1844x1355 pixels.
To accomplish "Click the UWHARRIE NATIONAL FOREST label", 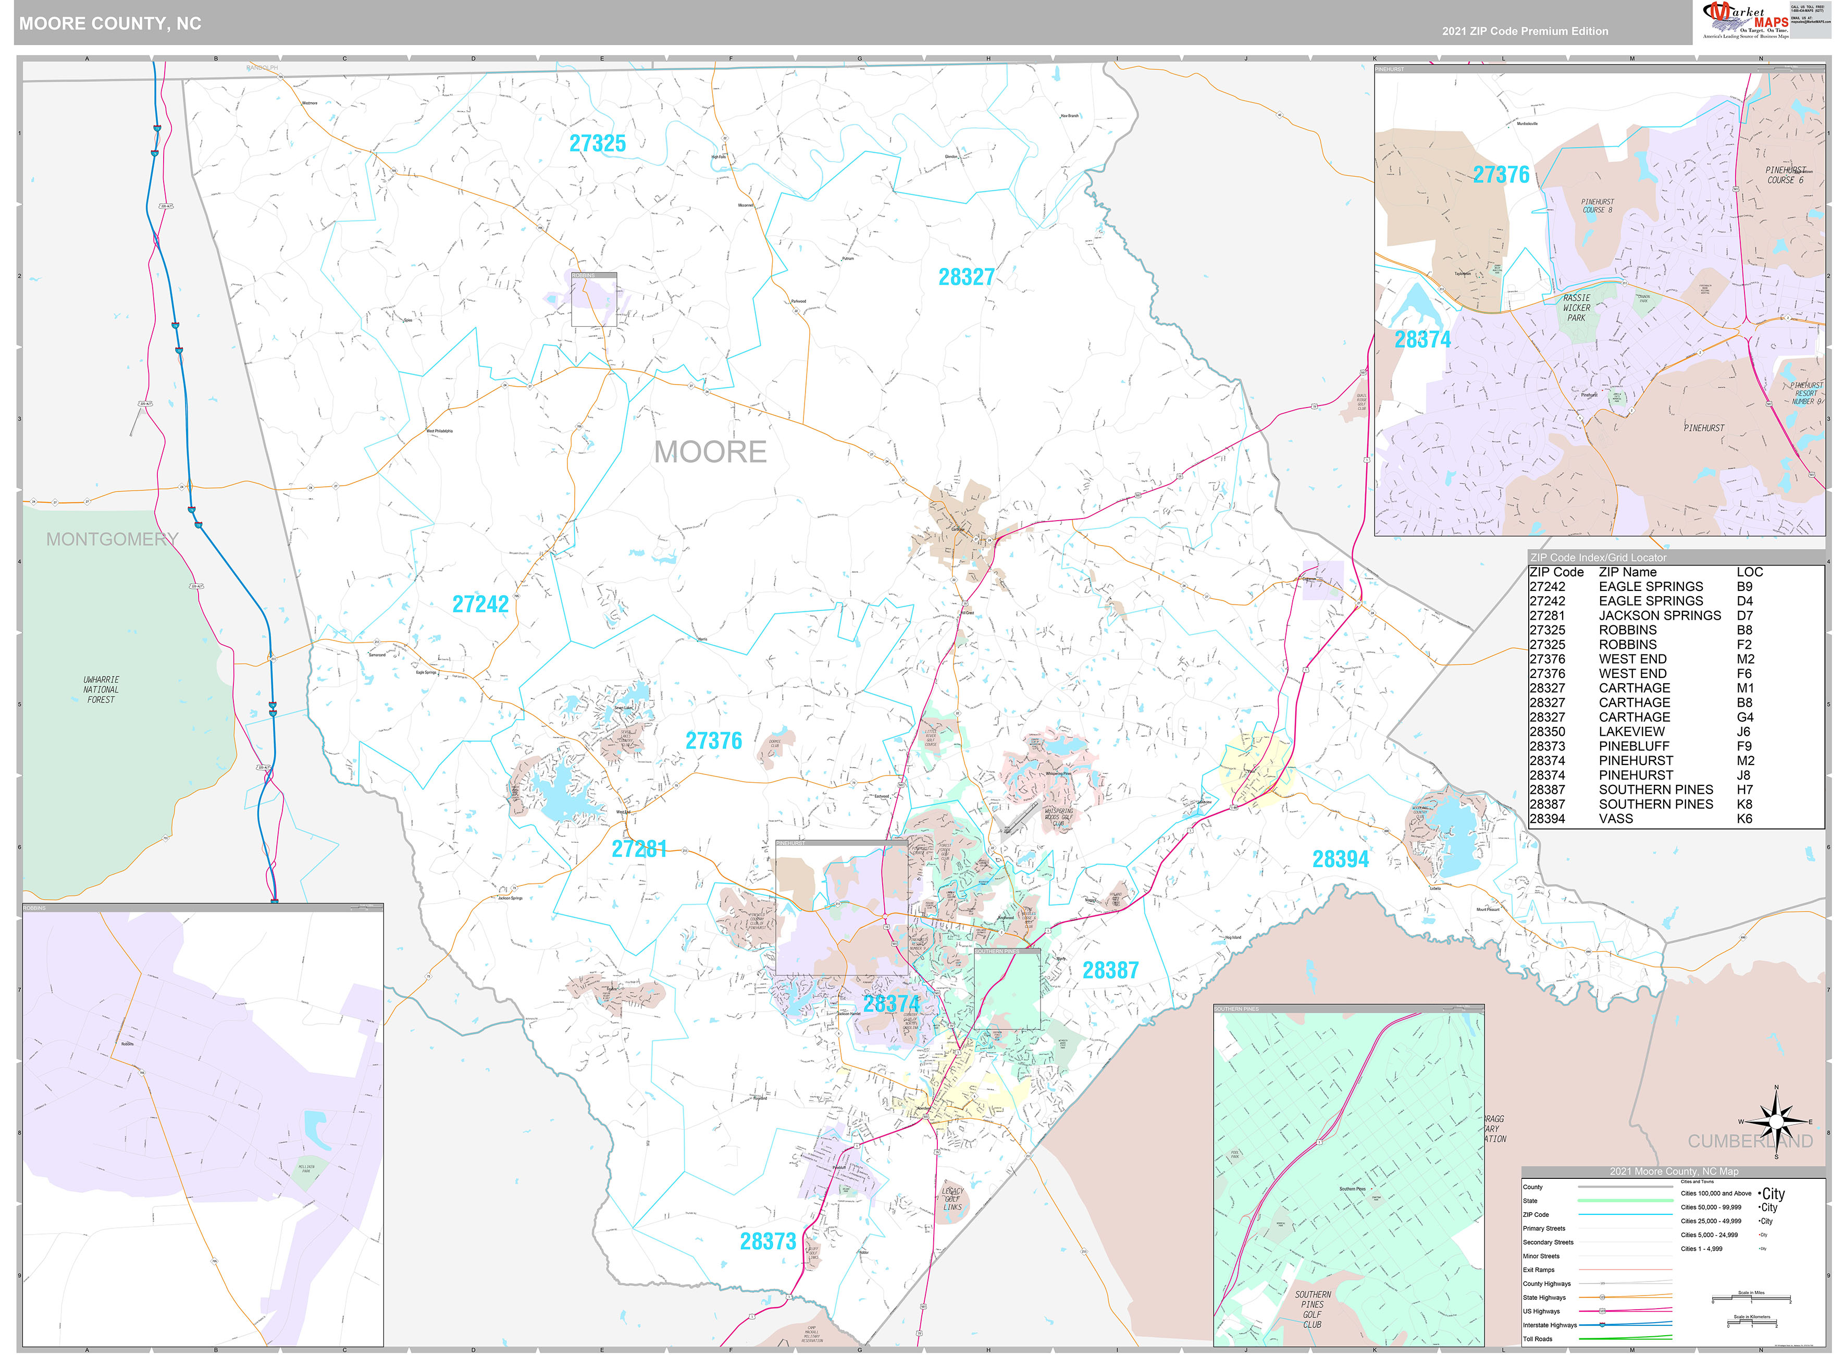I will click(x=101, y=690).
